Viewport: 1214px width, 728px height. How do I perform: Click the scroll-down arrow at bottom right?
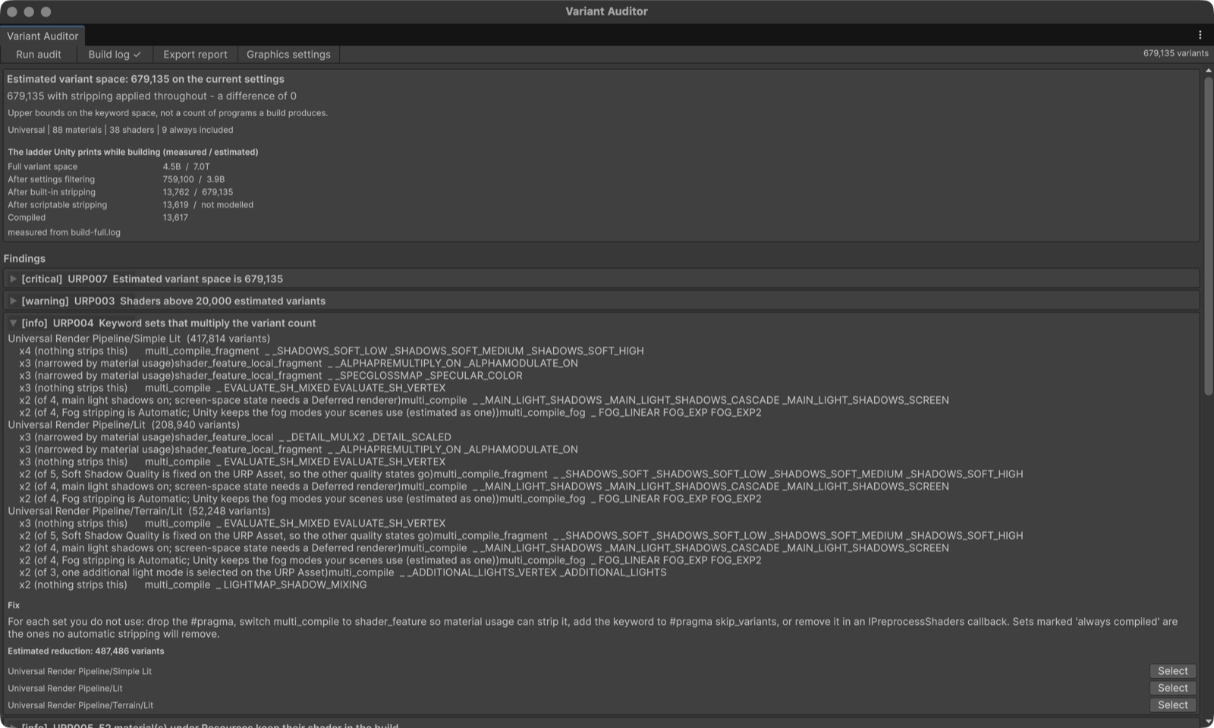[1208, 722]
